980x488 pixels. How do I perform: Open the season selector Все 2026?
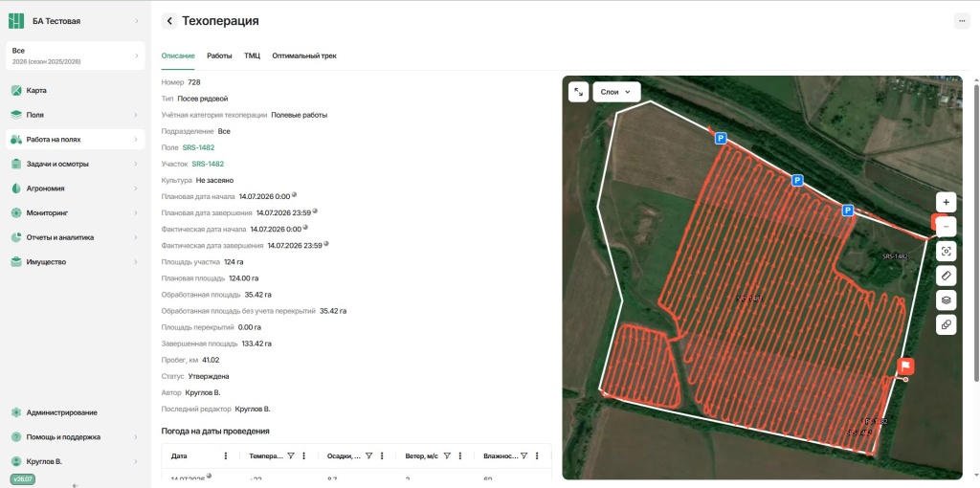76,55
